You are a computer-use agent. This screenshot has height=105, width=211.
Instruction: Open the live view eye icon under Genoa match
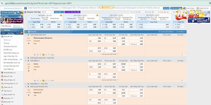[x=38, y=81]
